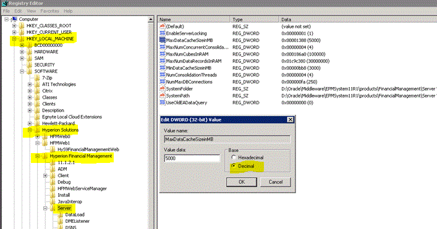The width and height of the screenshot is (437, 229).
Task: Collapse HKEY_LOCAL_MACHINE node
Action: [14, 39]
